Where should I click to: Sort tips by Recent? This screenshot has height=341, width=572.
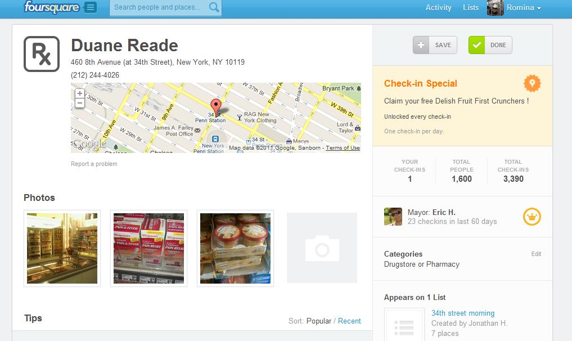(349, 321)
